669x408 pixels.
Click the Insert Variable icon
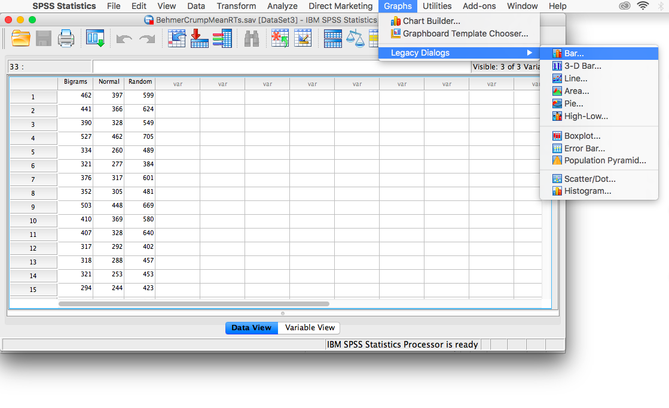(303, 38)
